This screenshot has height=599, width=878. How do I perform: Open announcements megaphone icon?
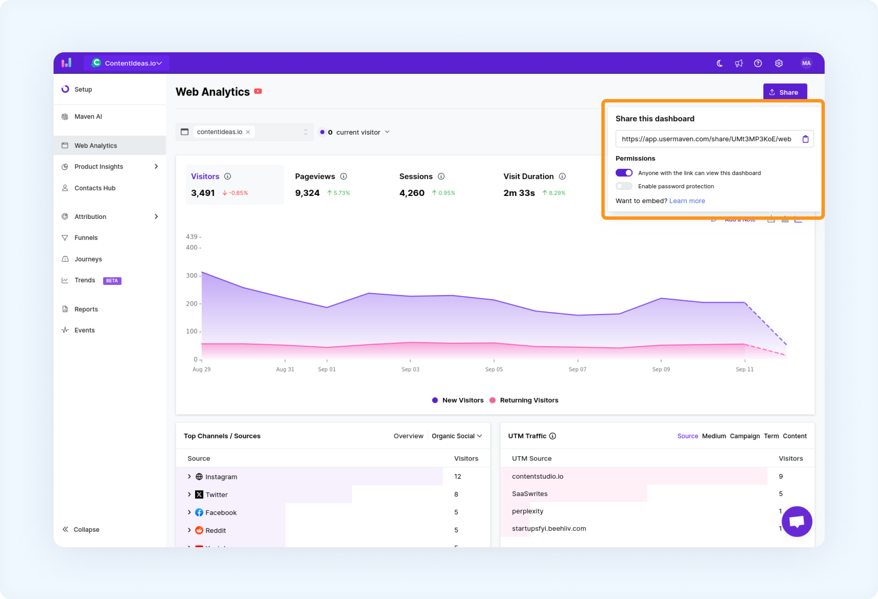(x=739, y=63)
